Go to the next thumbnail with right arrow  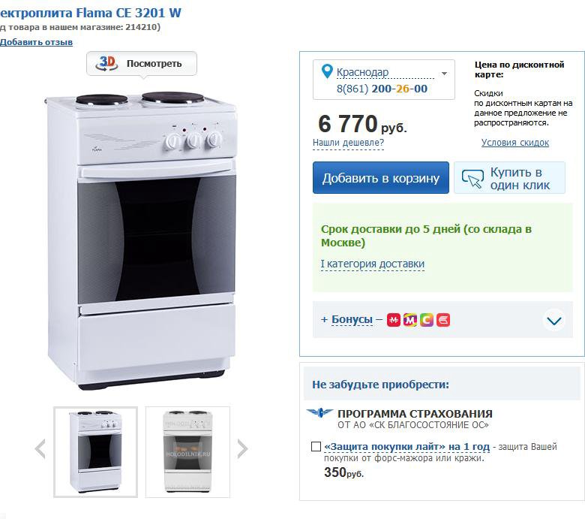241,449
